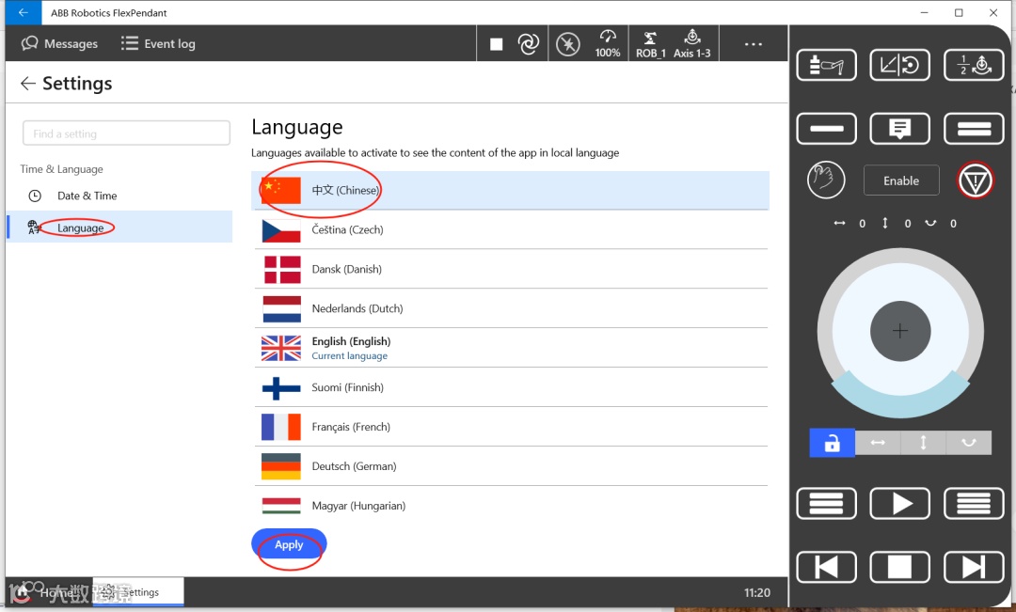
Task: Click the linear/reorient toggle hard button
Action: coord(899,65)
